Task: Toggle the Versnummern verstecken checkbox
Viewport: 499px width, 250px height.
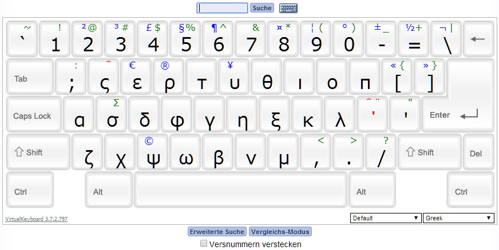Action: click(x=203, y=244)
